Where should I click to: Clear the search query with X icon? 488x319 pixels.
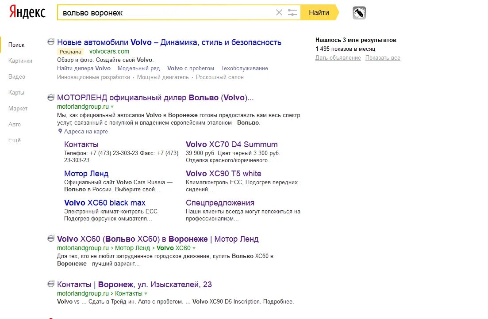pyautogui.click(x=279, y=12)
